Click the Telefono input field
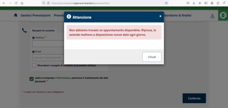This screenshot has height=108, width=228. pyautogui.click(x=48, y=44)
